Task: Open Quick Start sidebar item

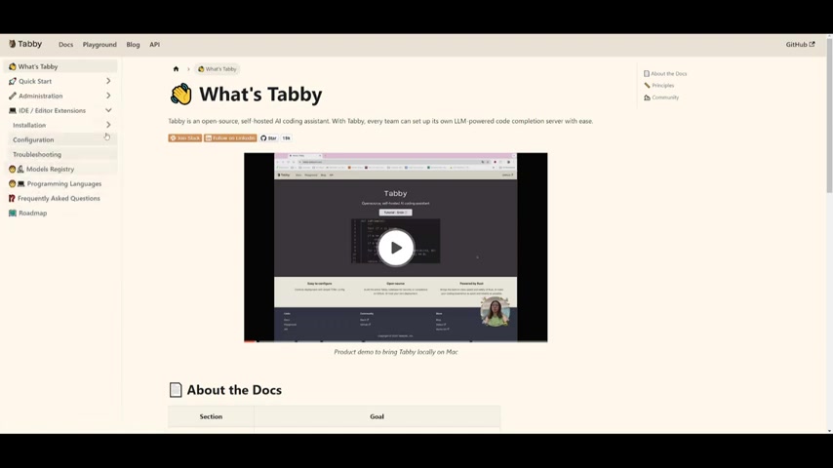Action: pyautogui.click(x=35, y=81)
